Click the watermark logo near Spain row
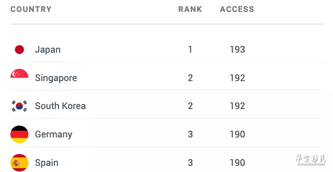Viewport: 333px width, 172px height. [310, 160]
